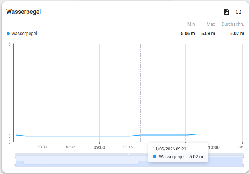Click the Wasserpegel legend label
Image resolution: width=250 pixels, height=174 pixels.
24,34
